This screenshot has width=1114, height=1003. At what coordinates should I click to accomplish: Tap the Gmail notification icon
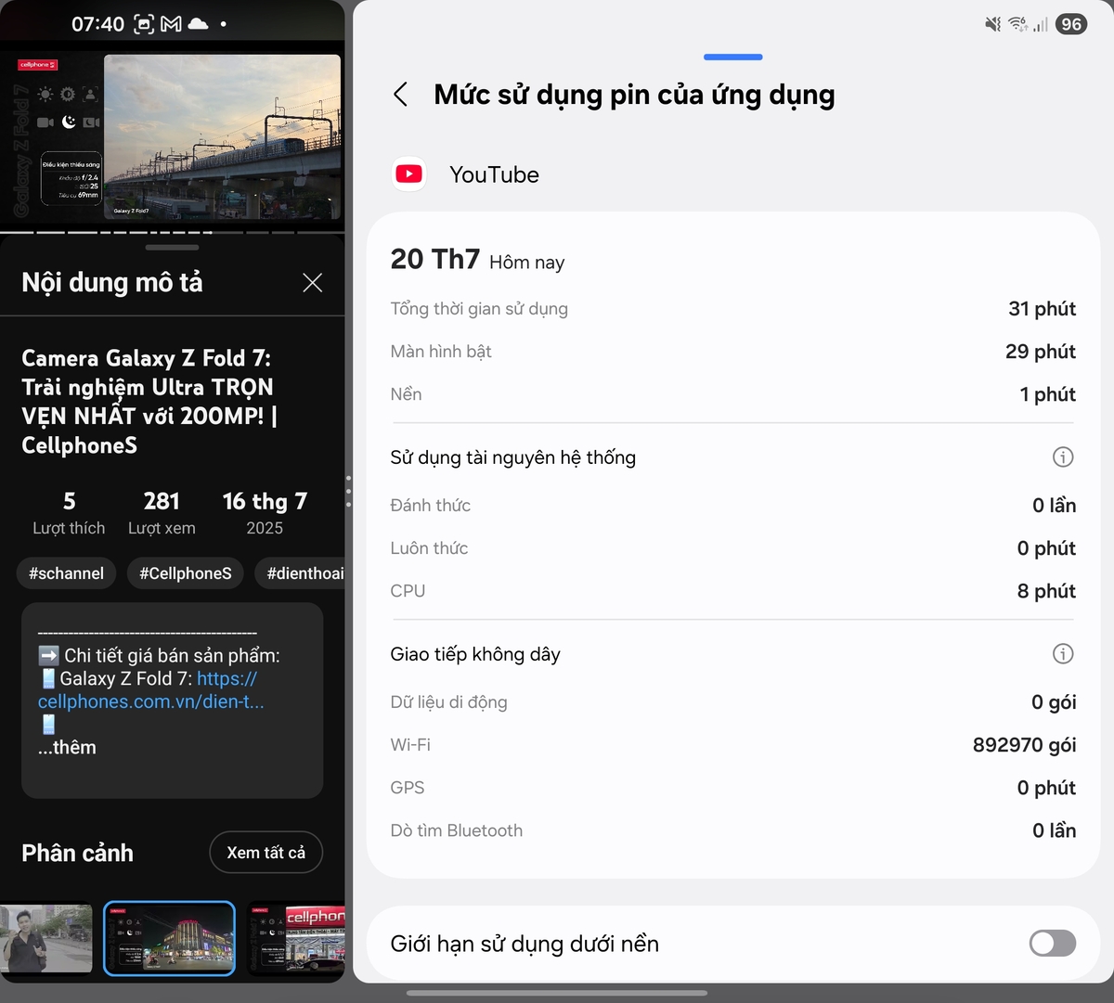pos(171,24)
